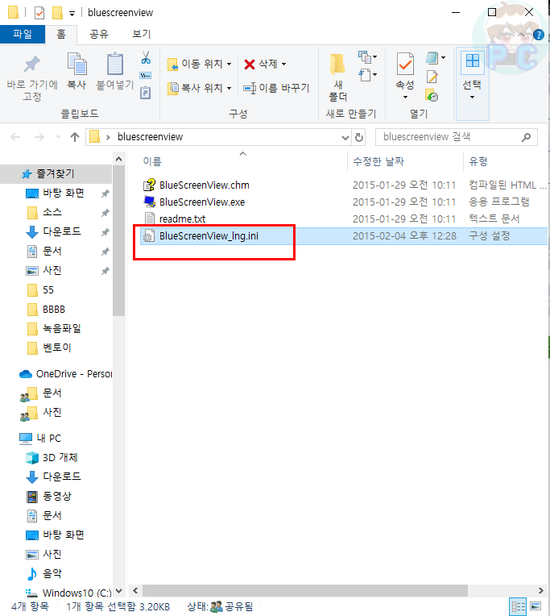This screenshot has width=550, height=616.
Task: Click the red X Delete (삭제) button
Action: click(x=260, y=64)
